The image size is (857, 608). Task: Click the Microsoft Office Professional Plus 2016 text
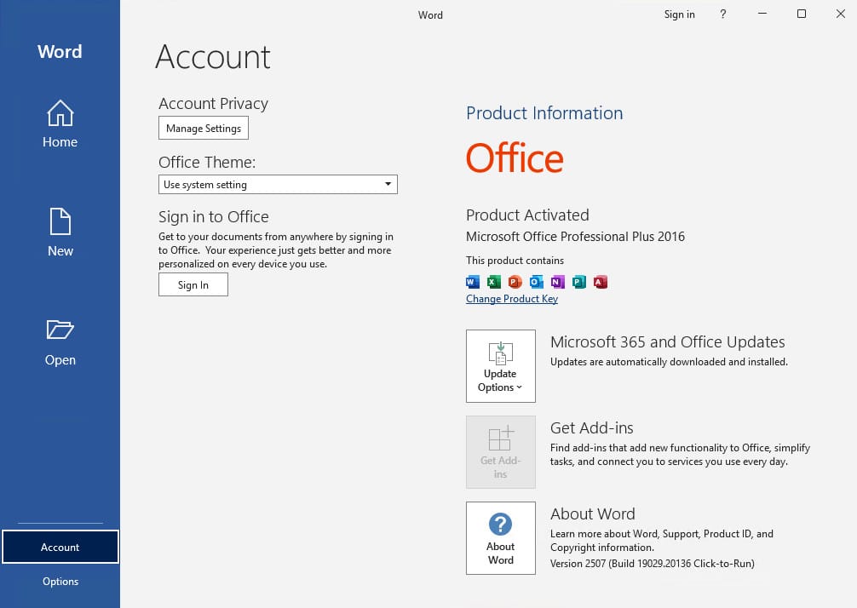coord(575,237)
